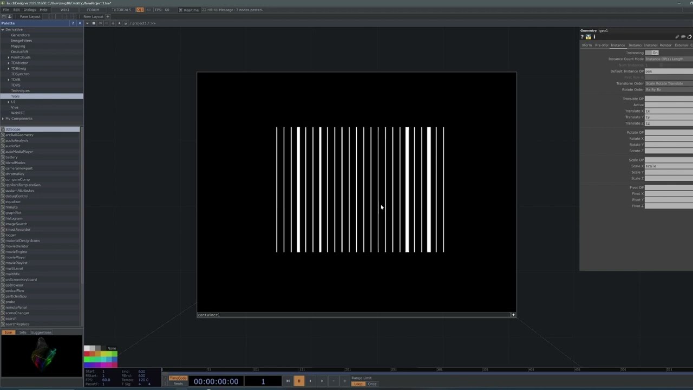The height and width of the screenshot is (390, 693).
Task: Select kinectRecorder component in palette list
Action: [18, 230]
